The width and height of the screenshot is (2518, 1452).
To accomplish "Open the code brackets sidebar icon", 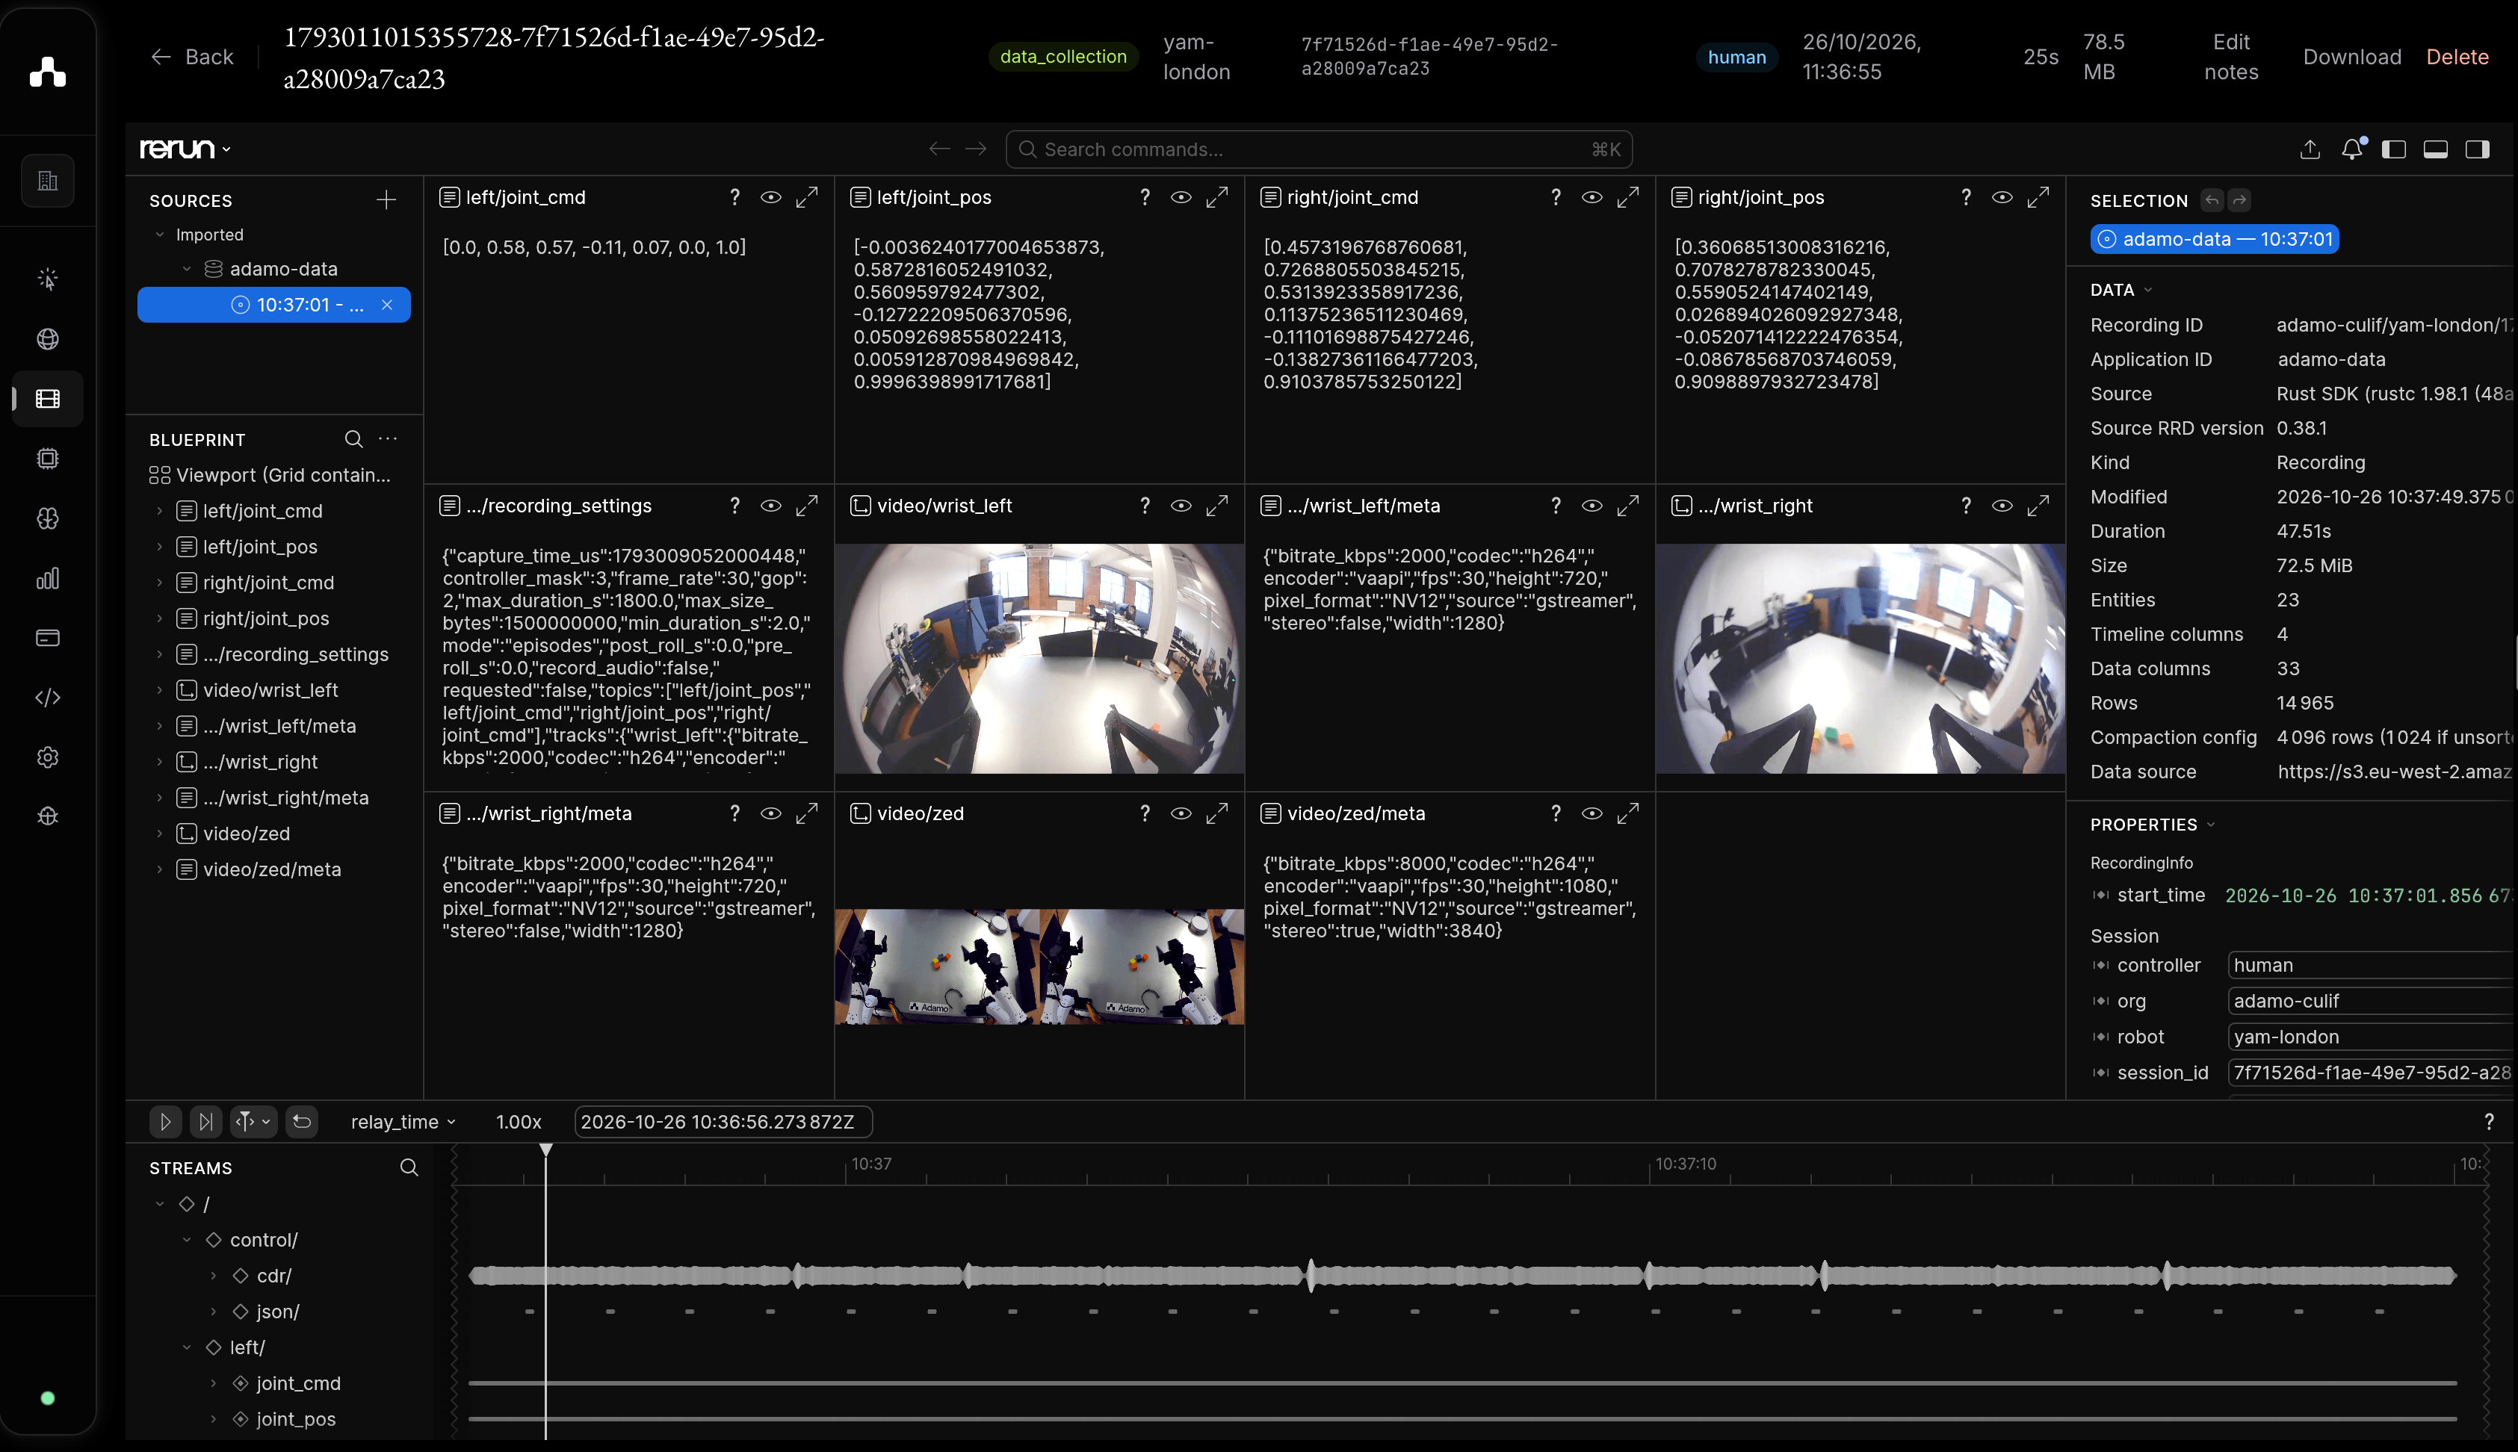I will pyautogui.click(x=48, y=698).
